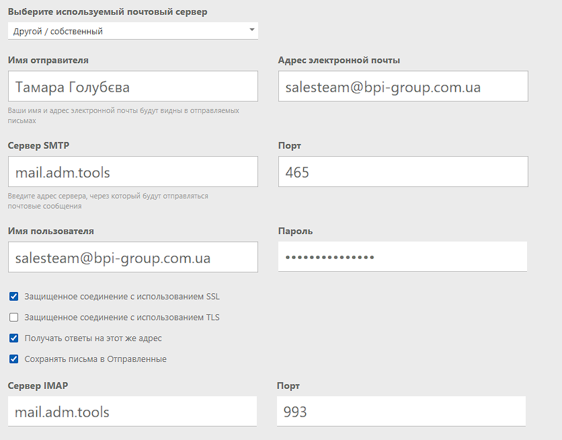Click the 'Выберите используемый почтовый сервер' heading
Viewport: 562px width, 440px height.
(108, 12)
